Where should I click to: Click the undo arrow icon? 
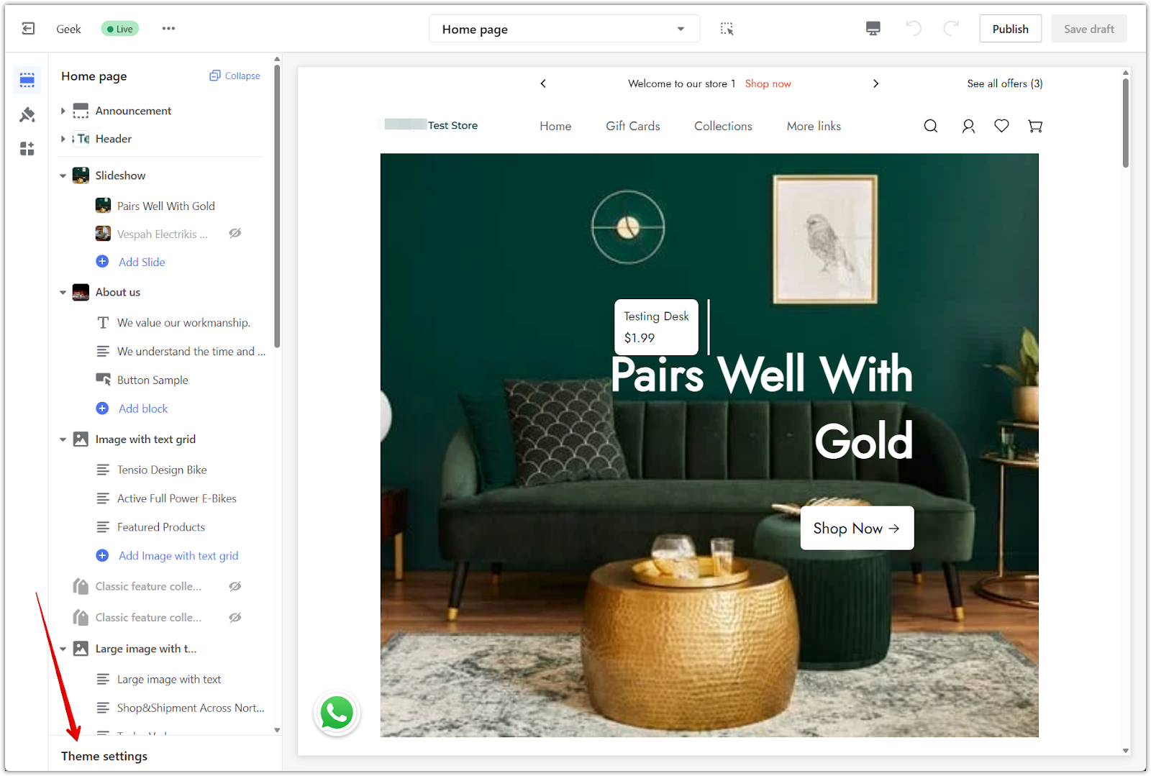[913, 29]
